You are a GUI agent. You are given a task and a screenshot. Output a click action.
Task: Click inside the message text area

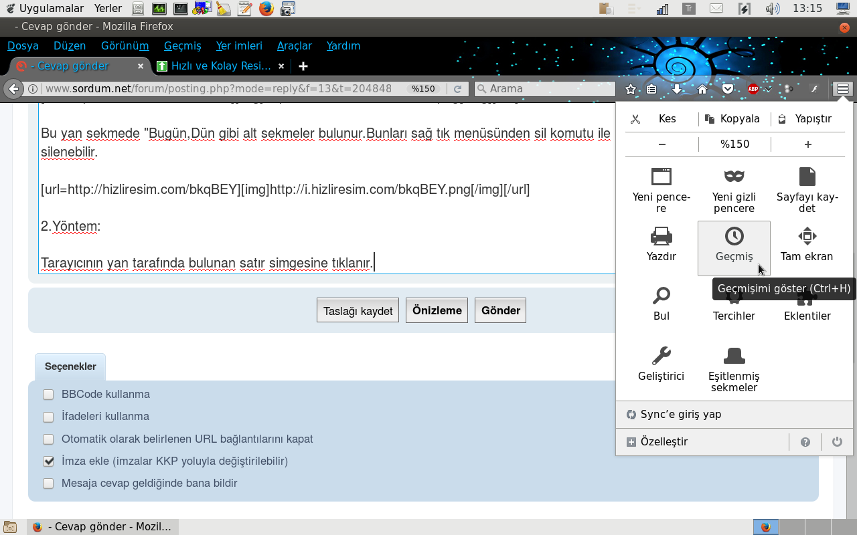[326, 189]
